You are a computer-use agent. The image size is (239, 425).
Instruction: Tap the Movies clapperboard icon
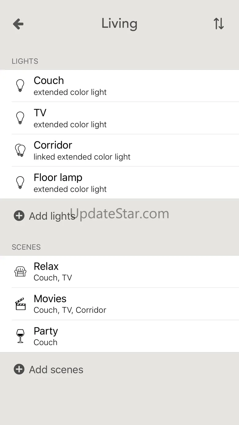[20, 304]
